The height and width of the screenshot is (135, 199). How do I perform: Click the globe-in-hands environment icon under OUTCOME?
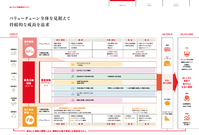pos(187,98)
